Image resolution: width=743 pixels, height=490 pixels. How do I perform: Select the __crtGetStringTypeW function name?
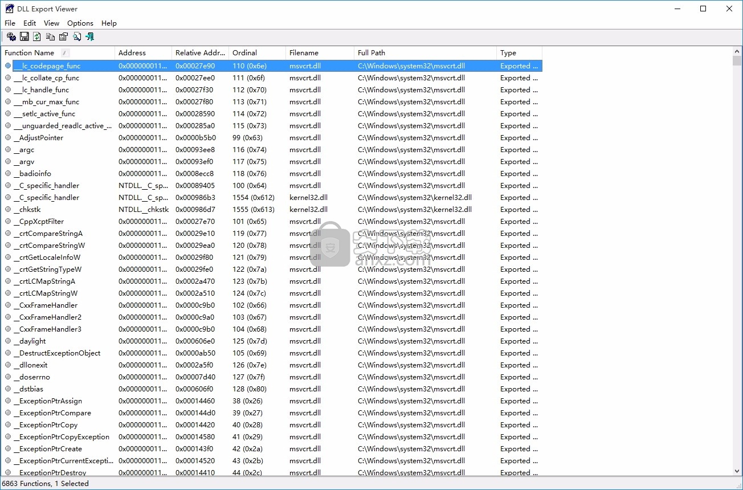point(48,269)
